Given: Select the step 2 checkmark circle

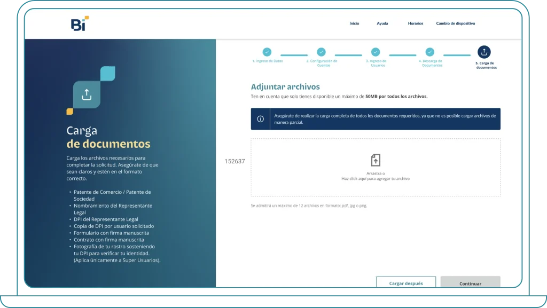Looking at the screenshot, I should [x=321, y=52].
